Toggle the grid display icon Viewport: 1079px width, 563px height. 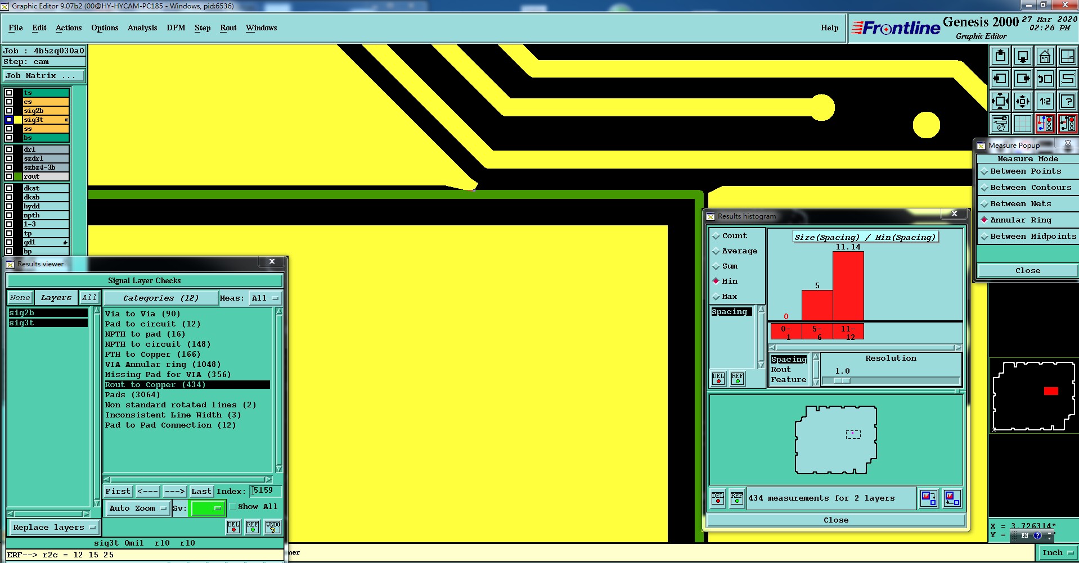pos(1023,124)
